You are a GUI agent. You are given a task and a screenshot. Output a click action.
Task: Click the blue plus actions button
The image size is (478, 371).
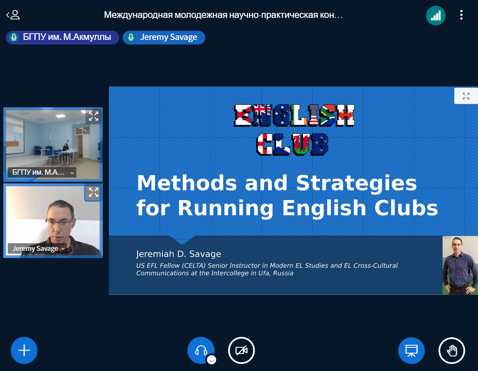pos(24,351)
